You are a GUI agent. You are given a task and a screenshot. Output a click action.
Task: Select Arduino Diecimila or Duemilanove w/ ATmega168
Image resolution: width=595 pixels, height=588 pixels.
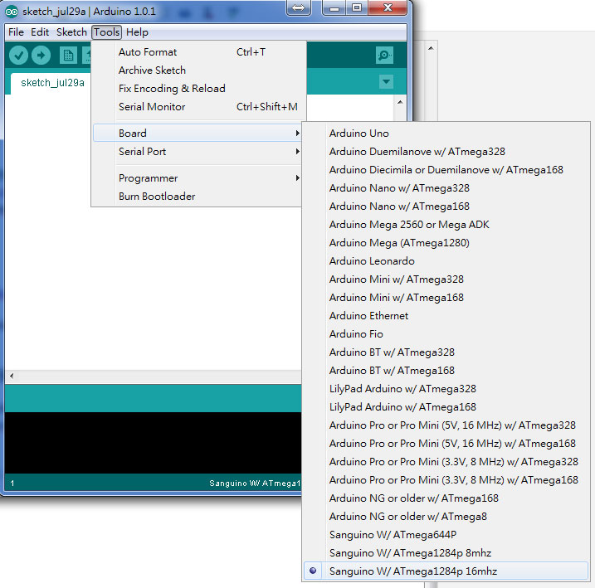pyautogui.click(x=446, y=169)
